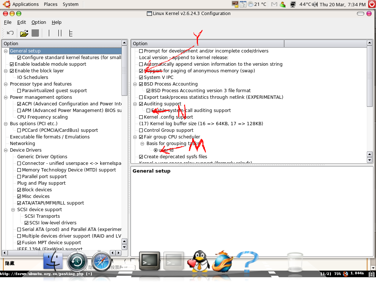Click the red power button in top panel
This screenshot has width=376, height=282.
pos(372,4)
